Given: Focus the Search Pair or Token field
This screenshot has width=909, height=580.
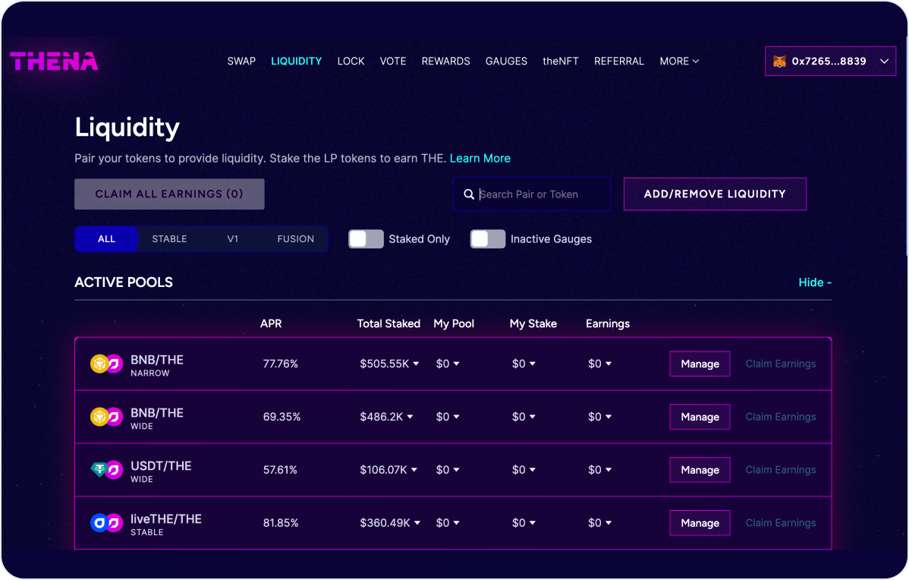Looking at the screenshot, I should (x=532, y=194).
